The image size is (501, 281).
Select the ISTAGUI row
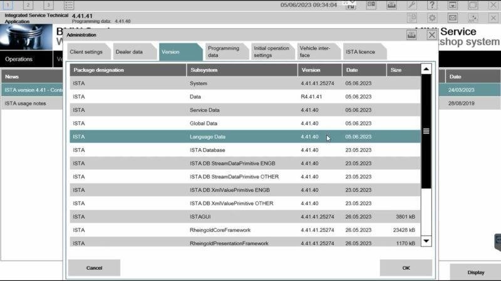245,216
